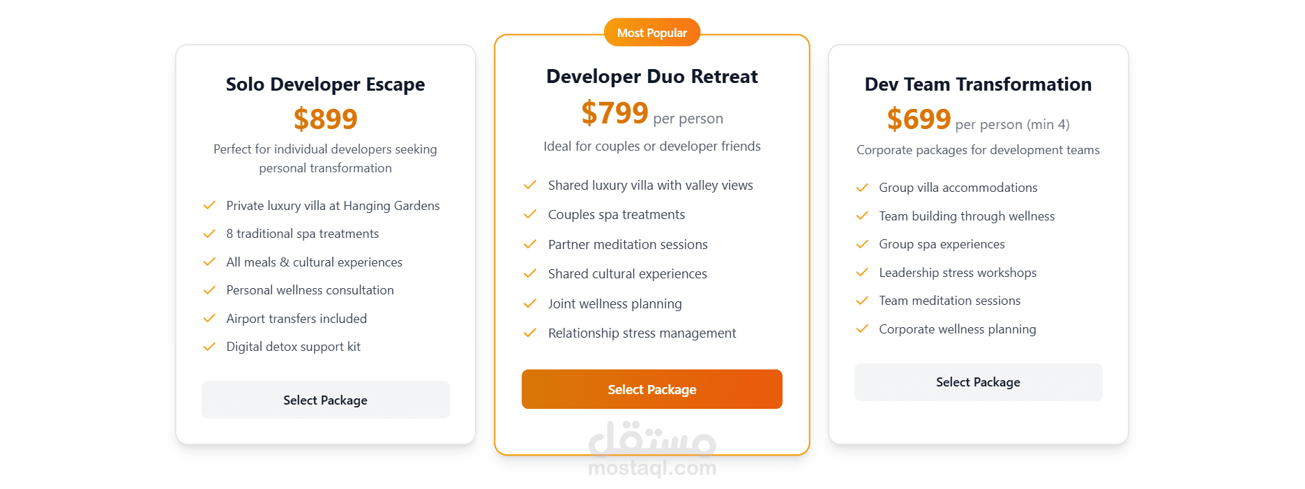Screen dimensions: 1305x489
Task: Click checkmark icon next to Digital detox support kit
Action: (209, 347)
